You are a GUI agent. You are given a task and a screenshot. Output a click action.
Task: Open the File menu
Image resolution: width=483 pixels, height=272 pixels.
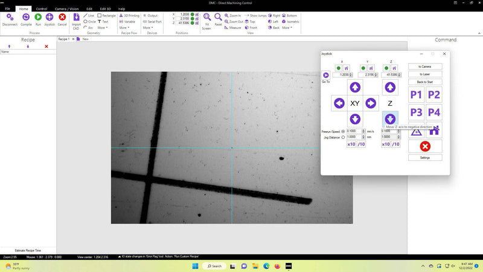coord(7,8)
